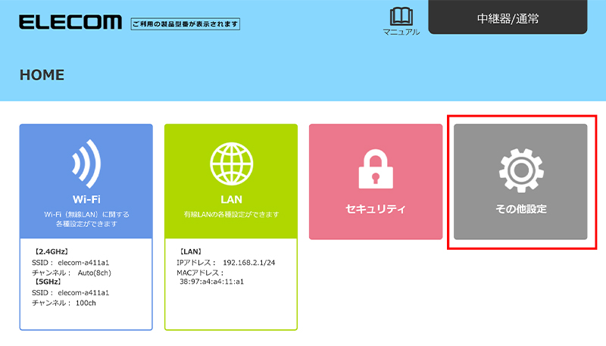Click the Wi-Fi wireless LAN settings description
Image resolution: width=606 pixels, height=346 pixels.
(x=86, y=220)
